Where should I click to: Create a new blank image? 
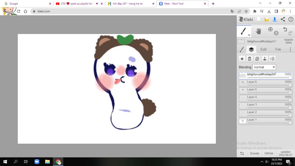[x=259, y=19]
